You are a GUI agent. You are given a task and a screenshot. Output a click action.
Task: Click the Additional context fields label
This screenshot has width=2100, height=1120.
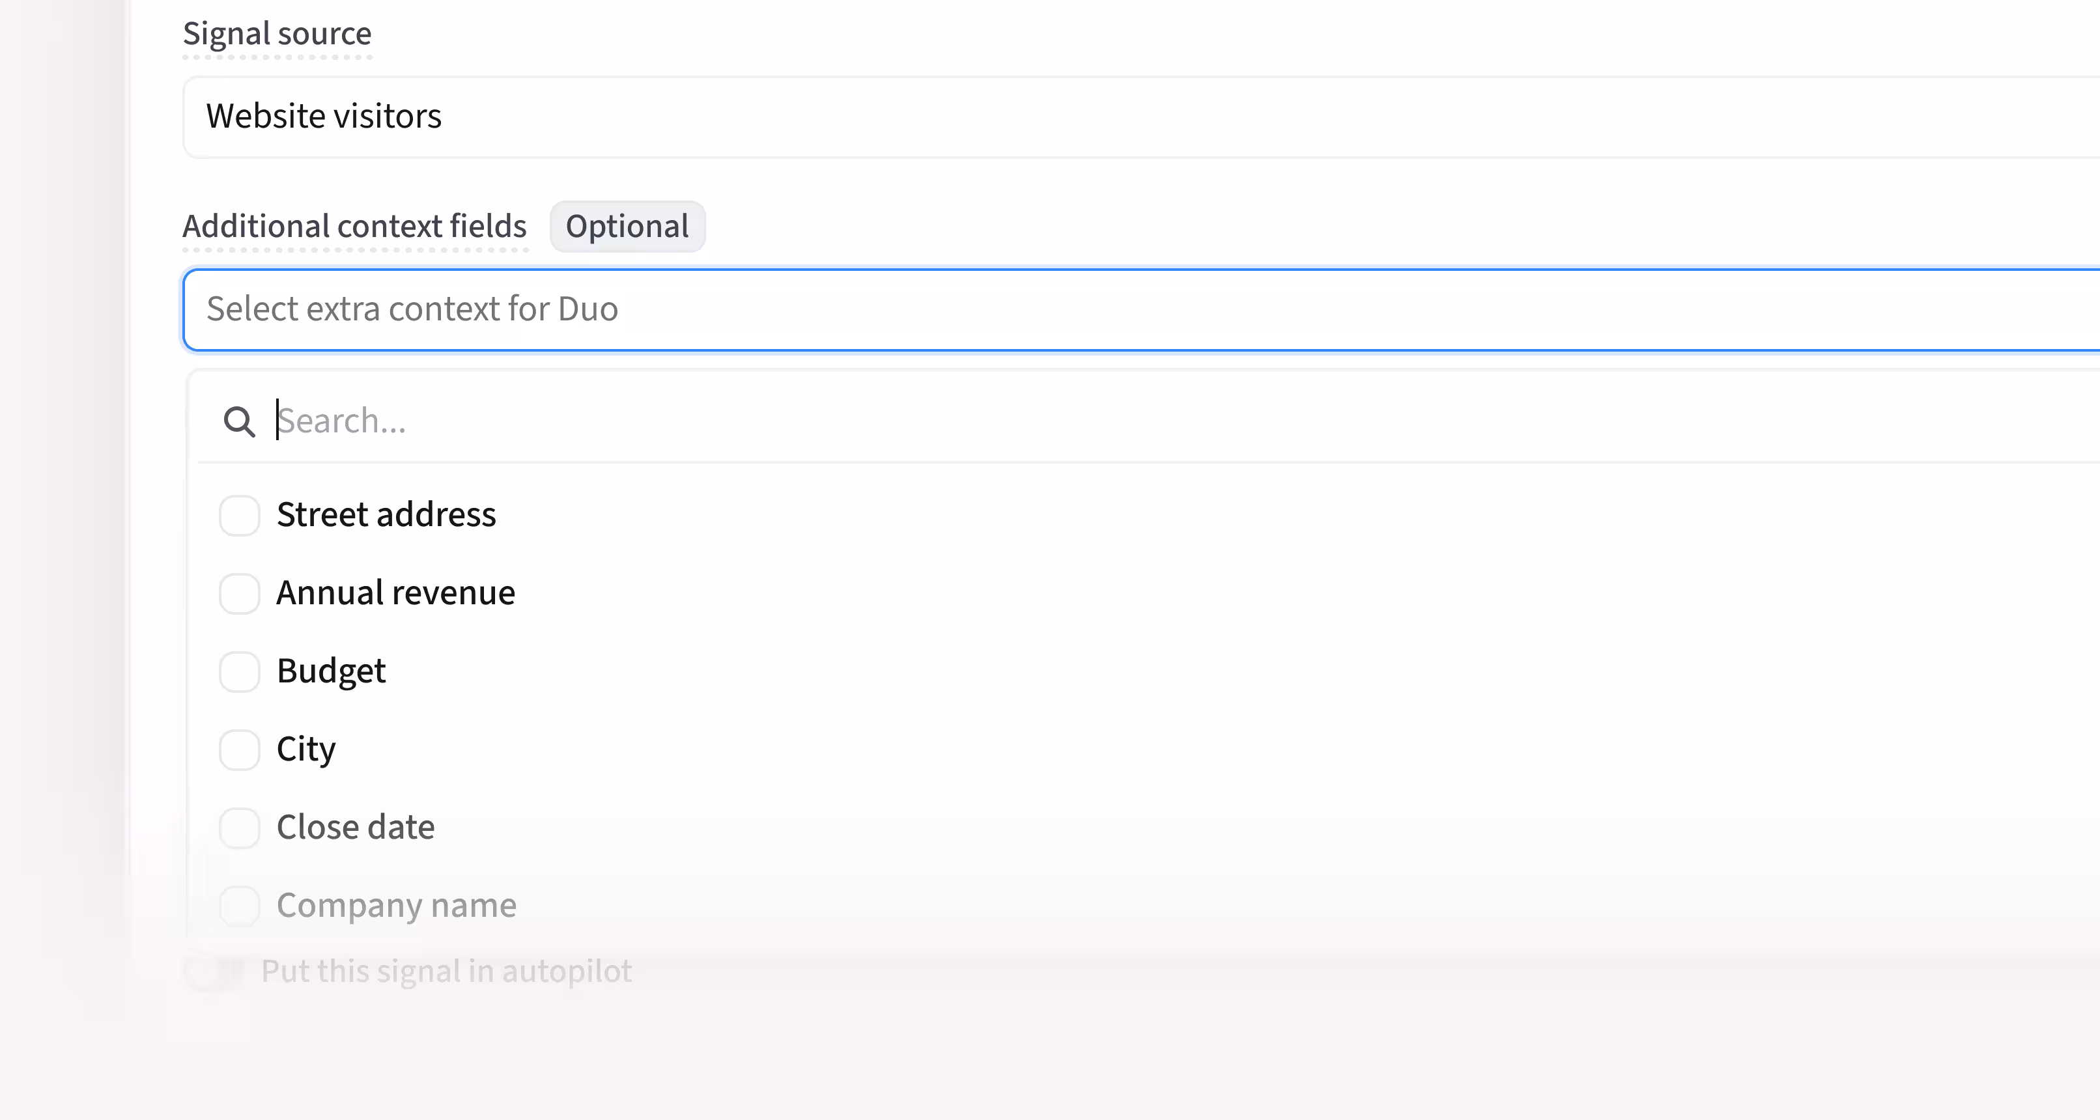point(354,226)
